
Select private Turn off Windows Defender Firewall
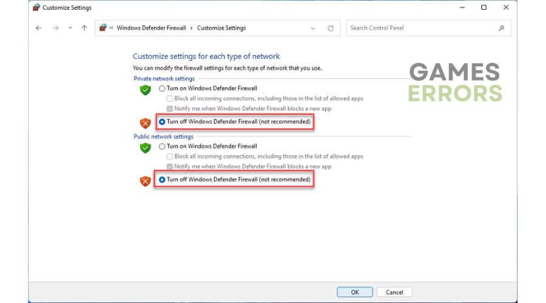(235, 122)
